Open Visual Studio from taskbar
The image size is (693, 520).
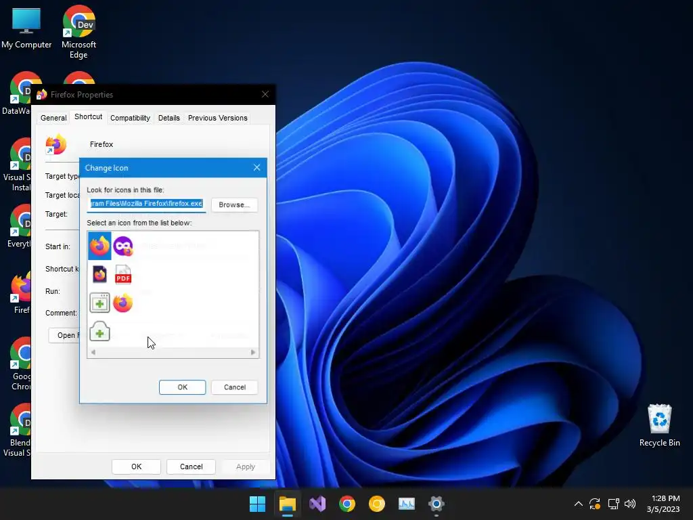pyautogui.click(x=317, y=504)
